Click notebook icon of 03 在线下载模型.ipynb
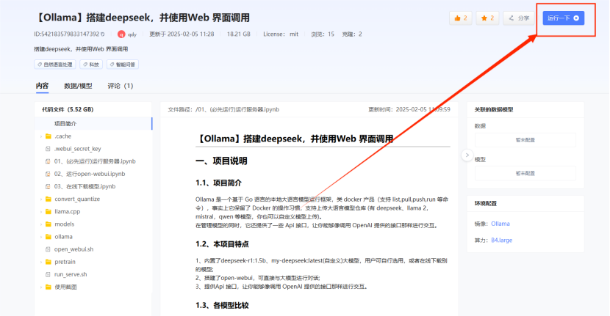 tap(48, 186)
